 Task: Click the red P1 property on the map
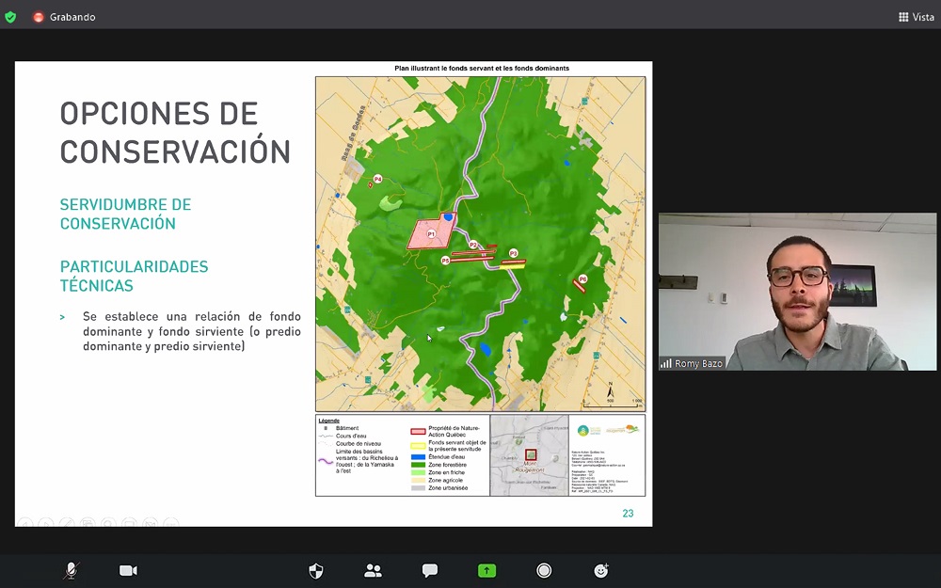pyautogui.click(x=431, y=234)
